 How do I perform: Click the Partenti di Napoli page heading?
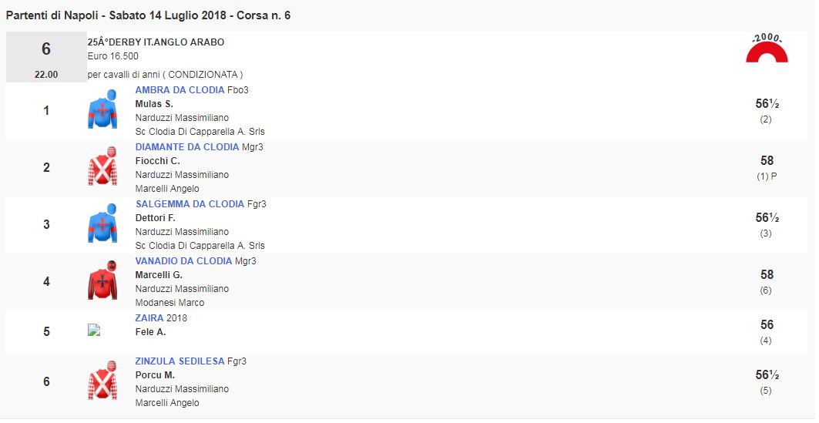coord(148,15)
